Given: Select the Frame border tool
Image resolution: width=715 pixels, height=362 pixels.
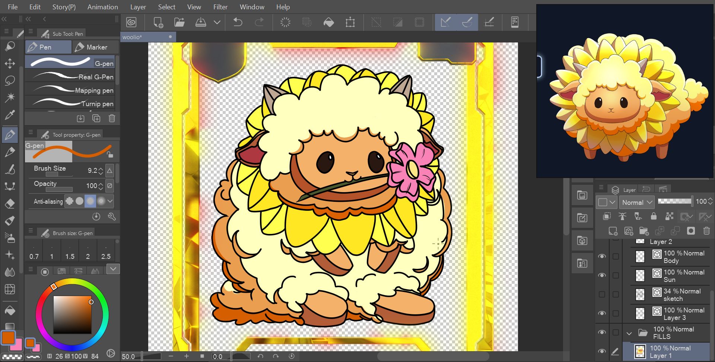Looking at the screenshot, I should (x=10, y=289).
